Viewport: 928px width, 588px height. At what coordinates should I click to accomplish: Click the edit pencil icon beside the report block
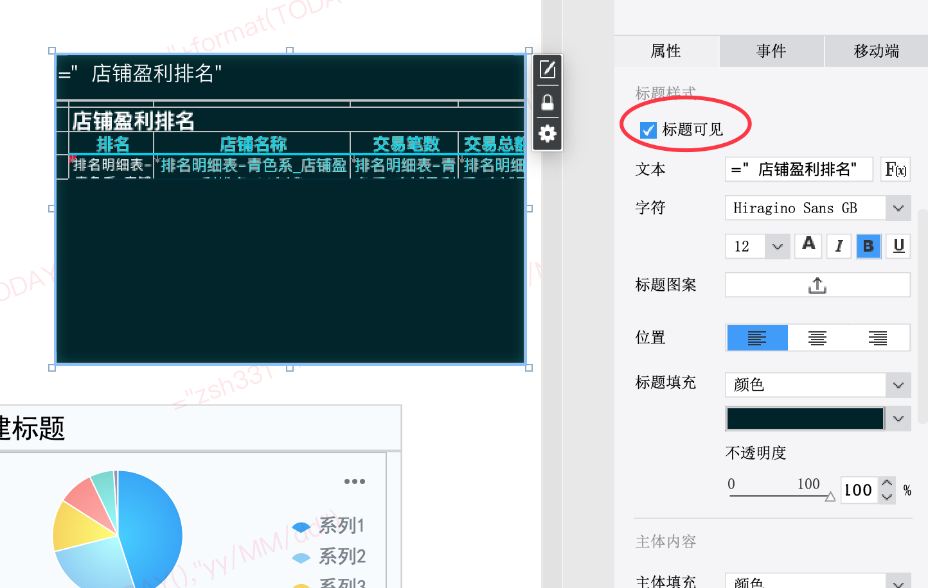pos(548,69)
